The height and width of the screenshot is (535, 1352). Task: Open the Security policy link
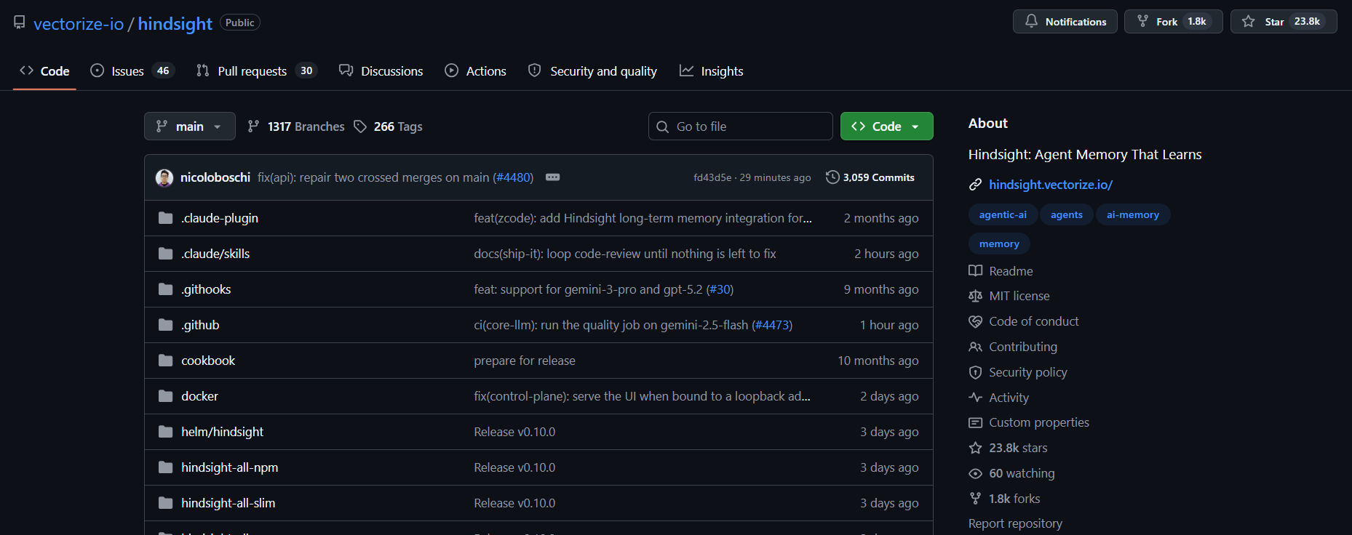coord(1018,372)
